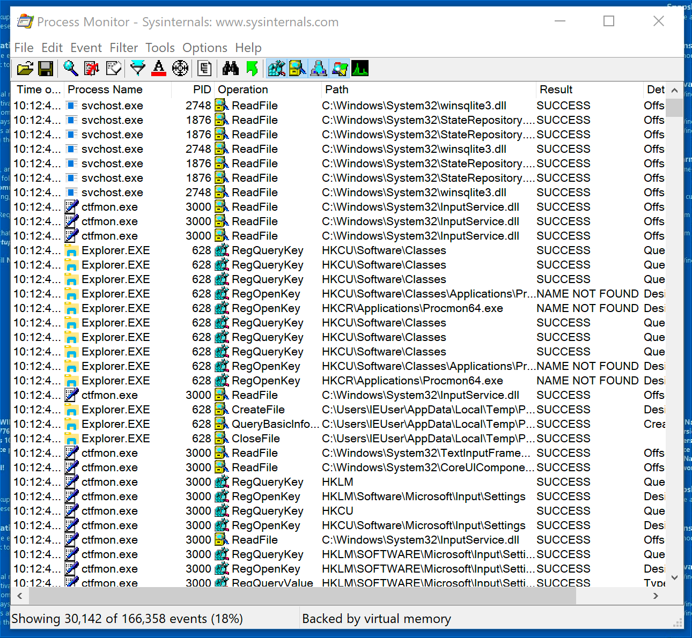Click the Include Process From Window target icon
692x638 pixels.
click(180, 69)
